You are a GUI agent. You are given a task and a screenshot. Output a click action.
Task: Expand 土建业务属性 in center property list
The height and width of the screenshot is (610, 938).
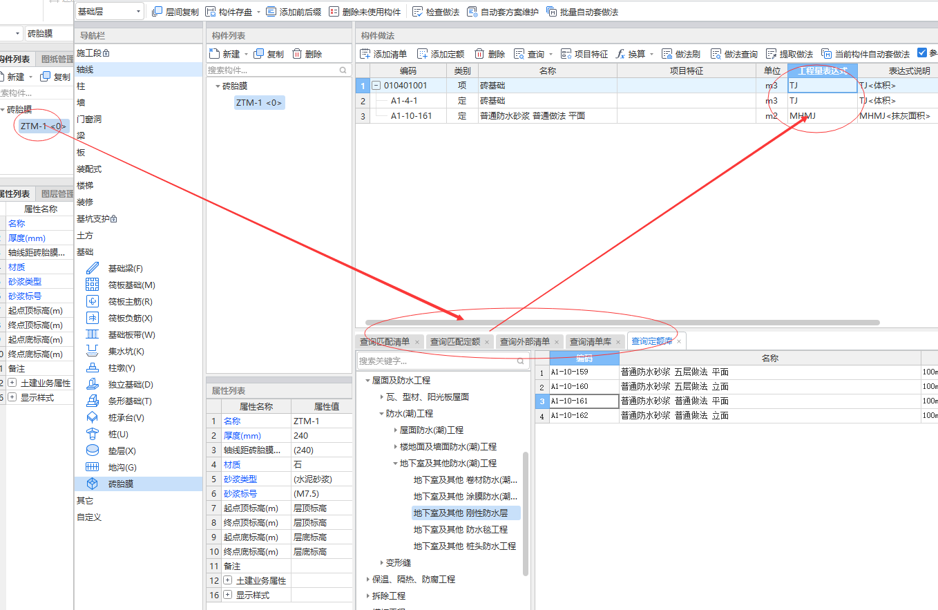point(228,580)
